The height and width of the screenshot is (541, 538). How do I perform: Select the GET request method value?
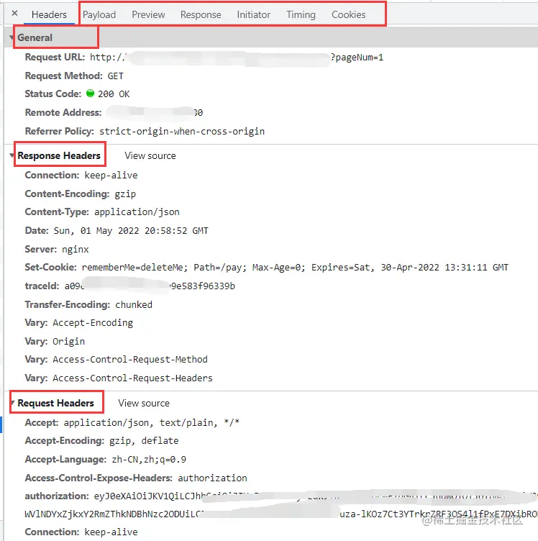coord(116,76)
